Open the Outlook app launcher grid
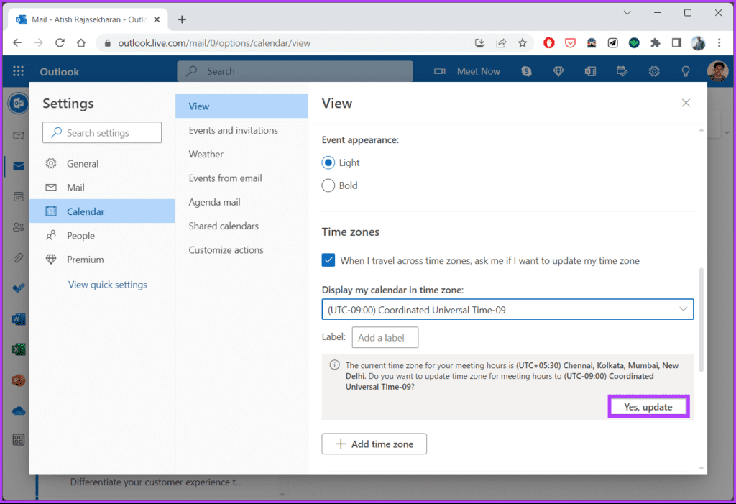 (18, 71)
